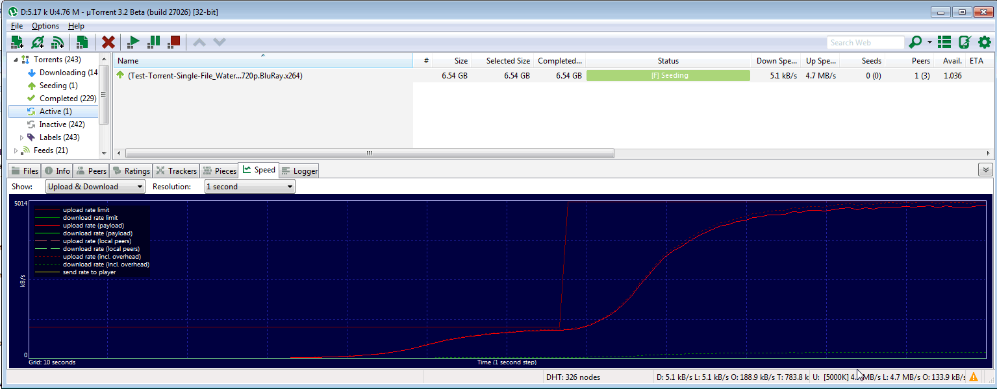Click the Create New Torrent icon
Image resolution: width=997 pixels, height=389 pixels.
click(82, 42)
